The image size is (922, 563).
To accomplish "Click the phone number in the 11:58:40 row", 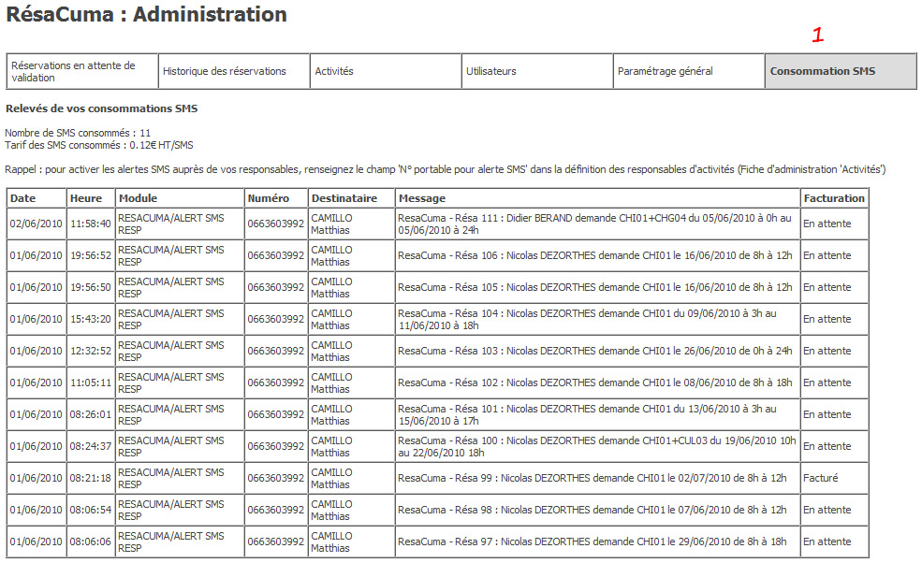I will pos(276,224).
